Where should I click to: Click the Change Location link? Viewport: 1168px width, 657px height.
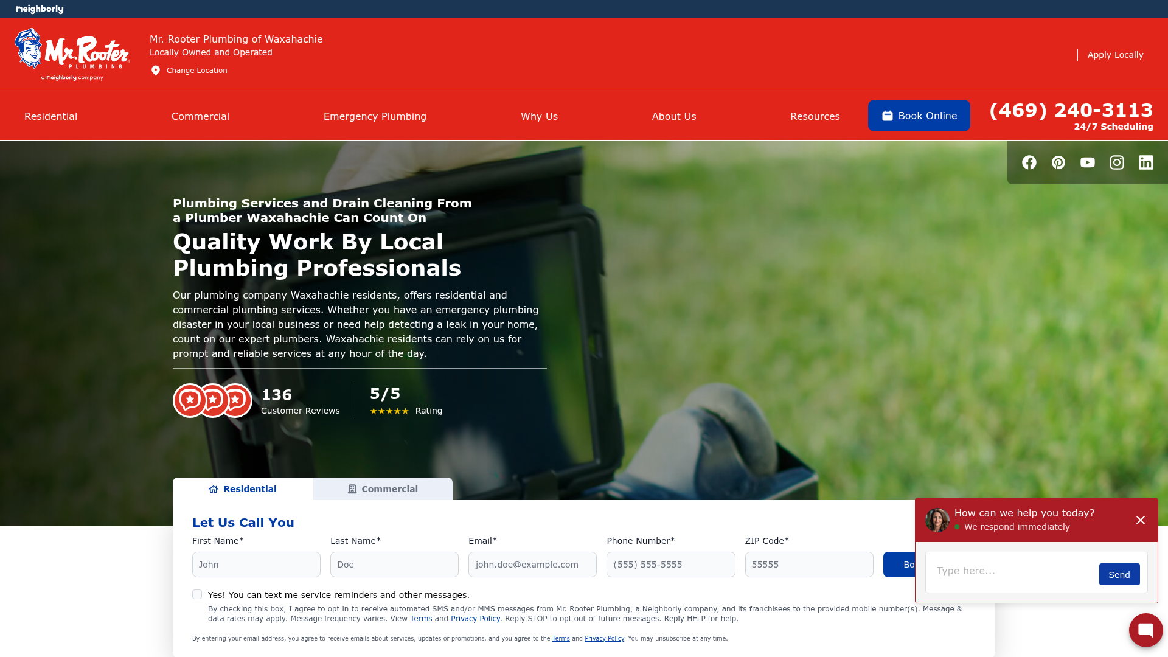(x=196, y=71)
